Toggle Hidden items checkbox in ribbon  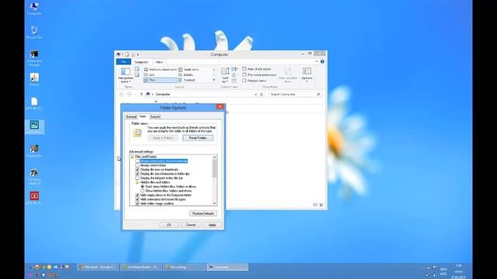[245, 81]
